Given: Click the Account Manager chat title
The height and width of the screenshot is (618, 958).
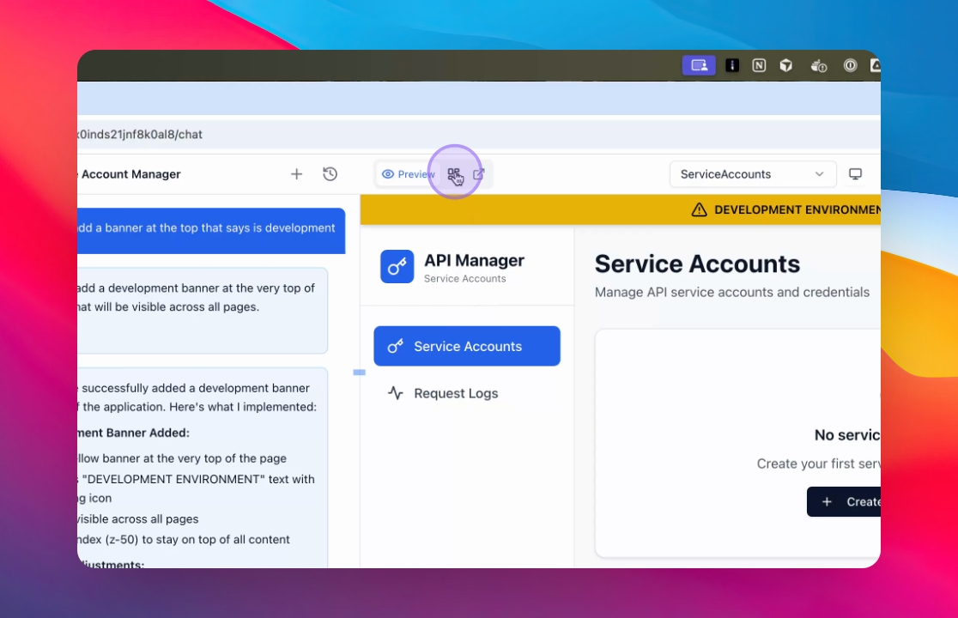Looking at the screenshot, I should [130, 174].
